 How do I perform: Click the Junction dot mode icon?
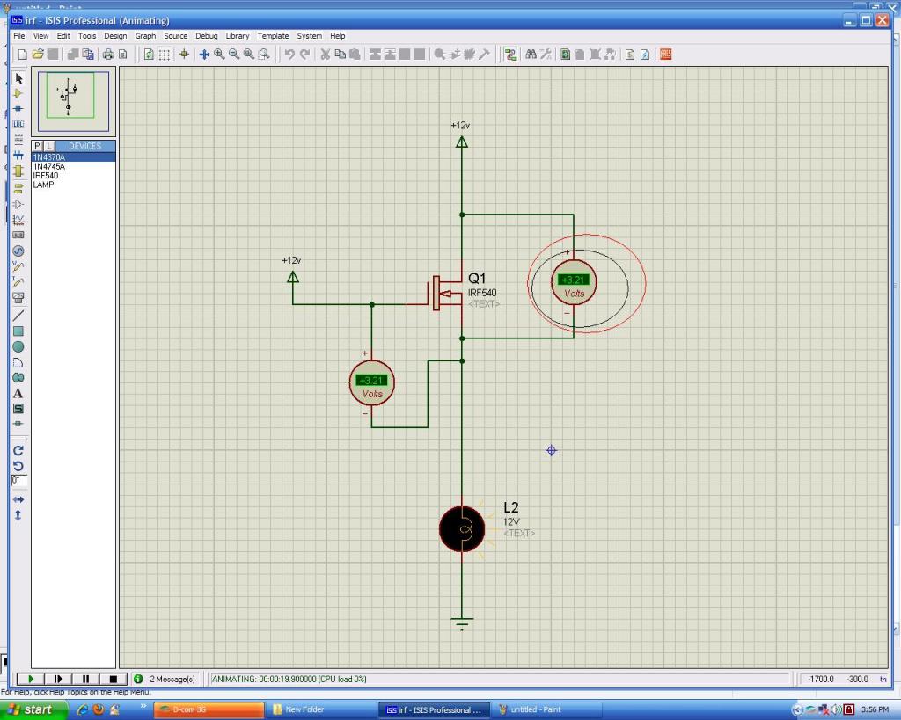(18, 109)
